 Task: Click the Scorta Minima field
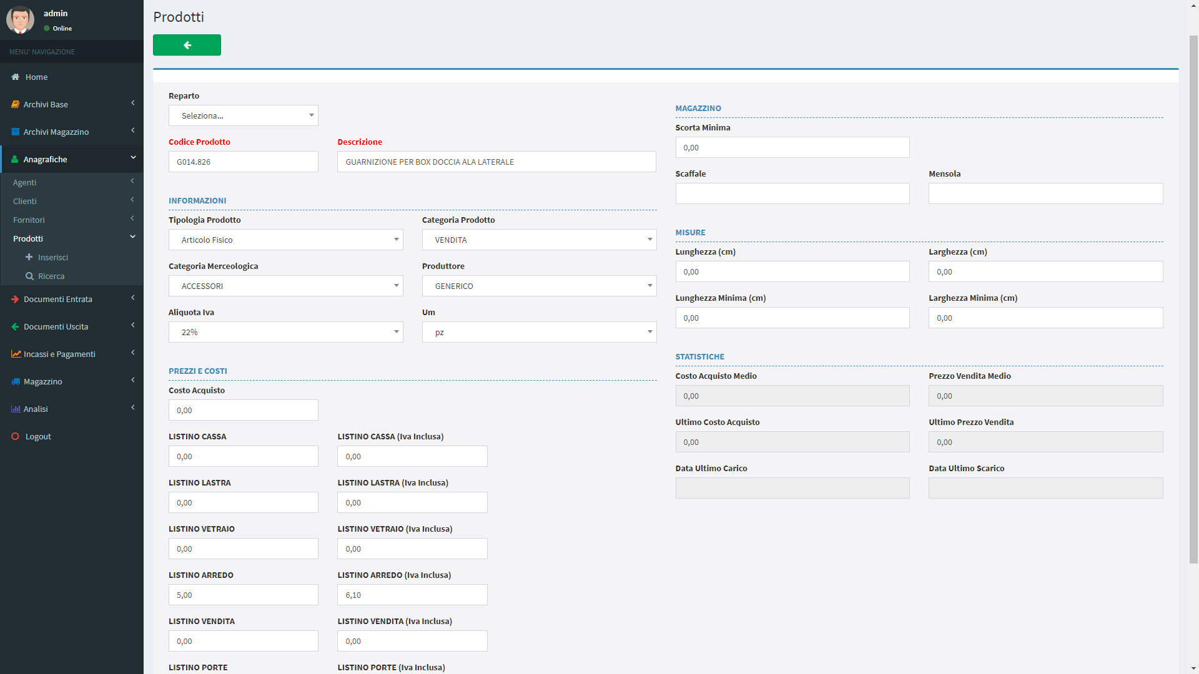792,147
